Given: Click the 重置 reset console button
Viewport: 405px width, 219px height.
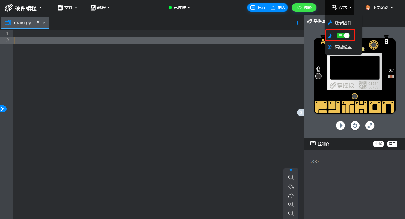Looking at the screenshot, I should click(392, 144).
